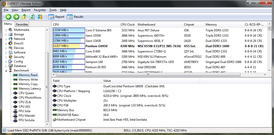Select the Multimedia icon in tree
The width and height of the screenshot is (274, 135).
tap(11, 30)
